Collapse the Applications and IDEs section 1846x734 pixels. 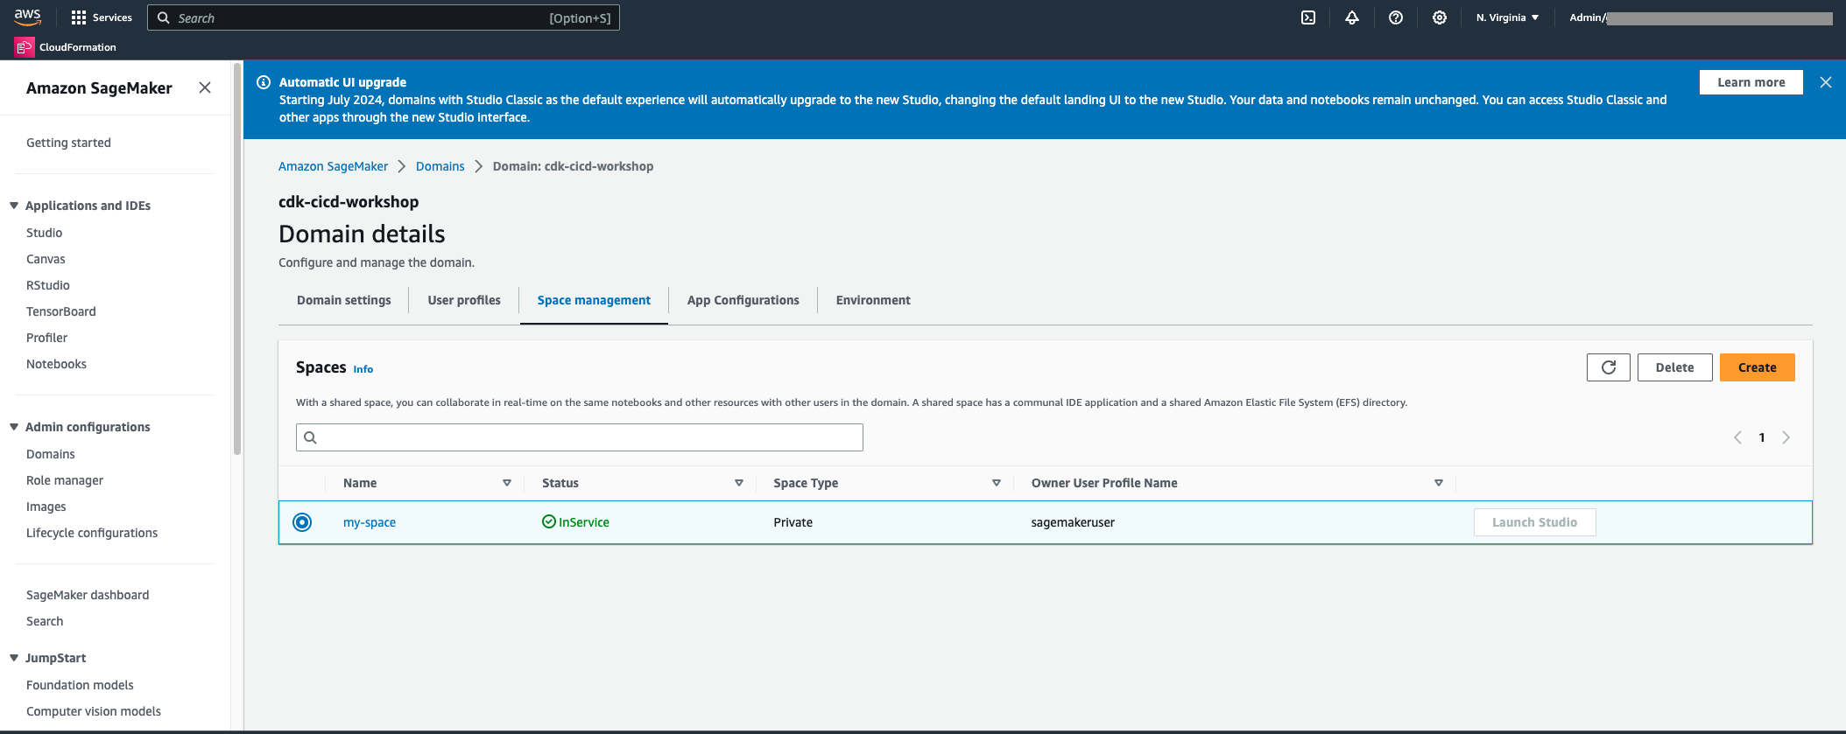14,206
